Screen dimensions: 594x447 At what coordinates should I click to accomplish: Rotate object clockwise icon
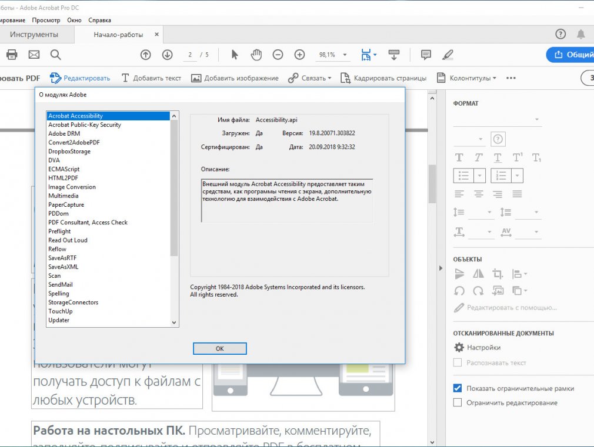[x=479, y=291]
